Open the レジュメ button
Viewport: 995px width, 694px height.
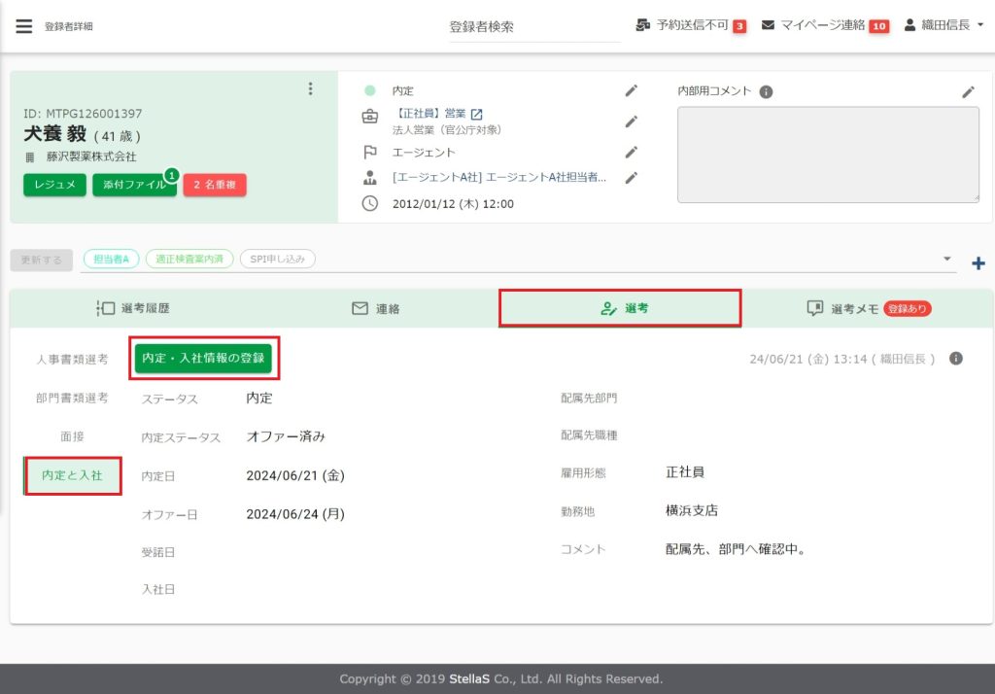tap(54, 185)
